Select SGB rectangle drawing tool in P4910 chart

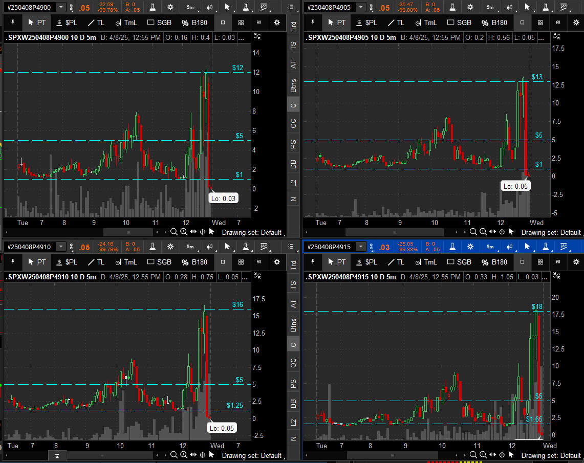point(159,262)
